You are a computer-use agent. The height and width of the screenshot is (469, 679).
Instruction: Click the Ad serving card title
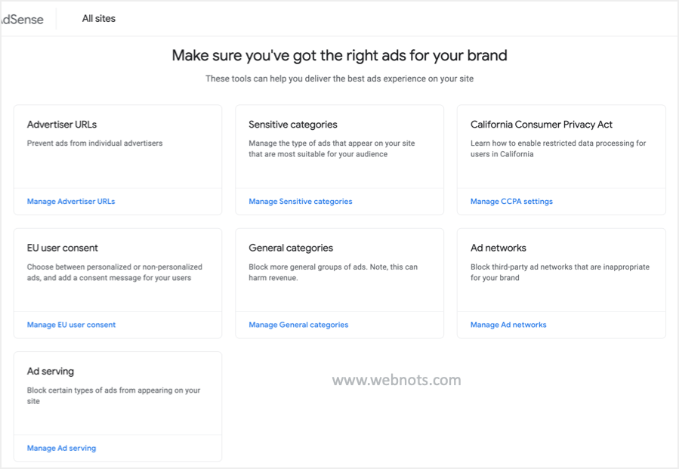51,372
